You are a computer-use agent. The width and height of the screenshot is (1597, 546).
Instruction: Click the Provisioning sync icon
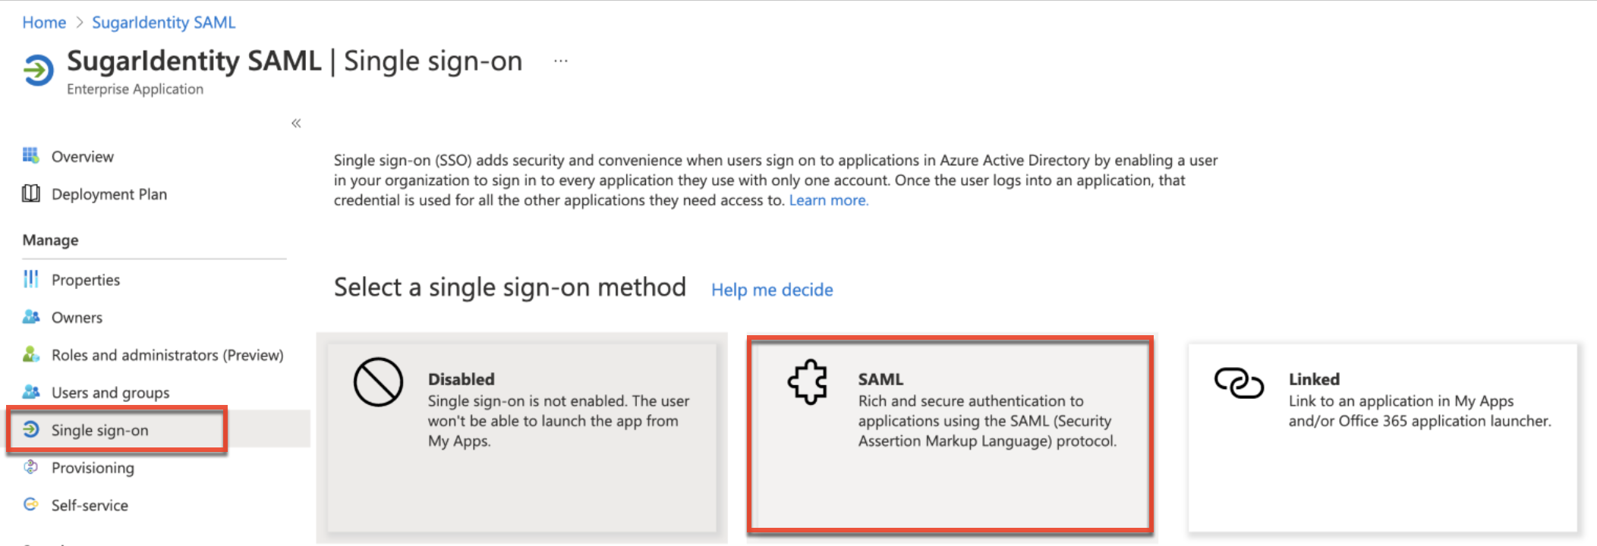tap(30, 467)
